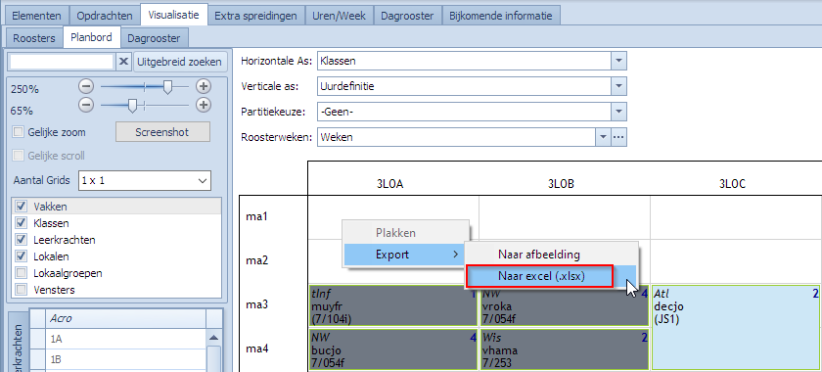822x372 pixels.
Task: Open the Visualisatie tab
Action: coord(173,15)
